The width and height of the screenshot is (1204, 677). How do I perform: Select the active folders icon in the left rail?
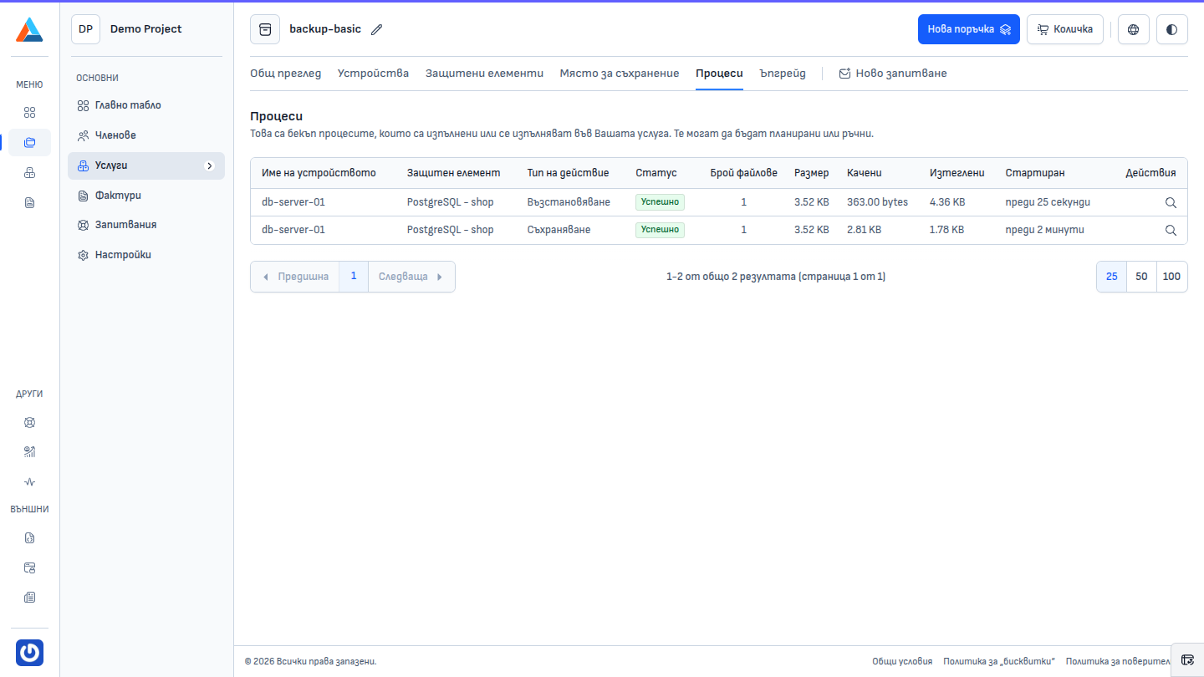(x=29, y=143)
